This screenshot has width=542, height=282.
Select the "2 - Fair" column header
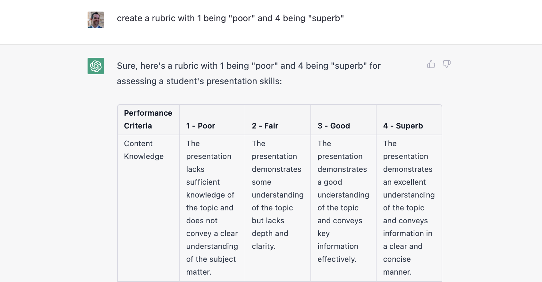[265, 126]
